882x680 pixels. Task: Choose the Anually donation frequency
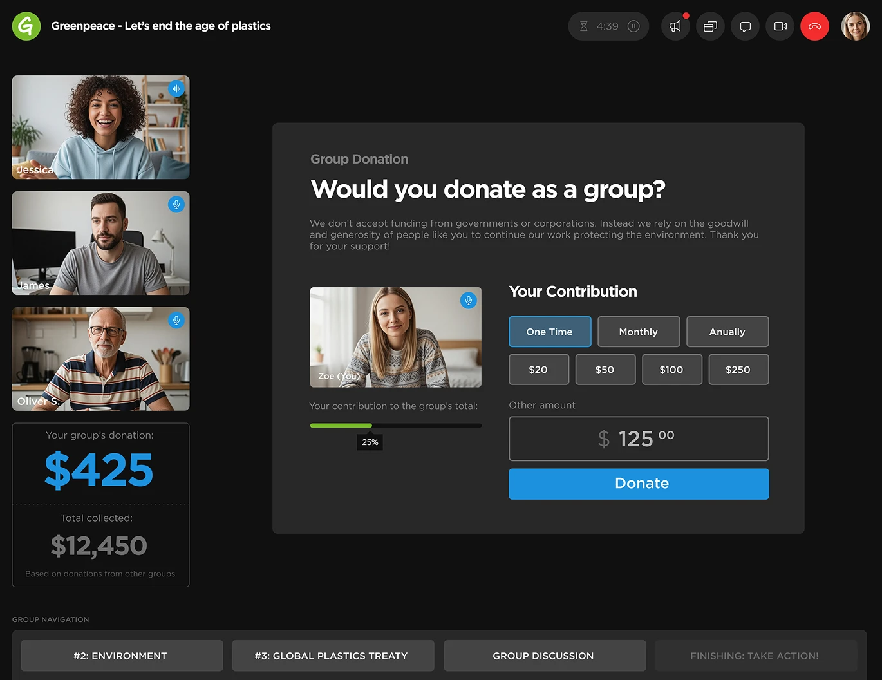727,332
